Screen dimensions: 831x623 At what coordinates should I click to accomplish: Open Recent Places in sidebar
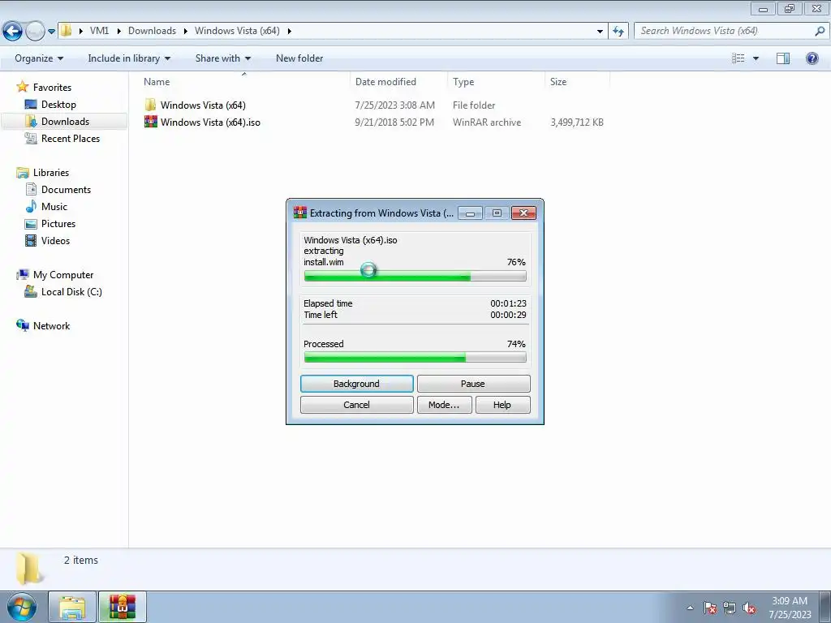click(71, 138)
